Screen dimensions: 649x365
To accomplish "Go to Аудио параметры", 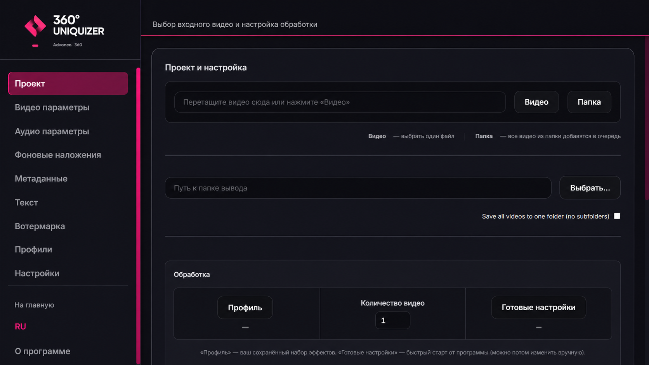I will click(52, 131).
